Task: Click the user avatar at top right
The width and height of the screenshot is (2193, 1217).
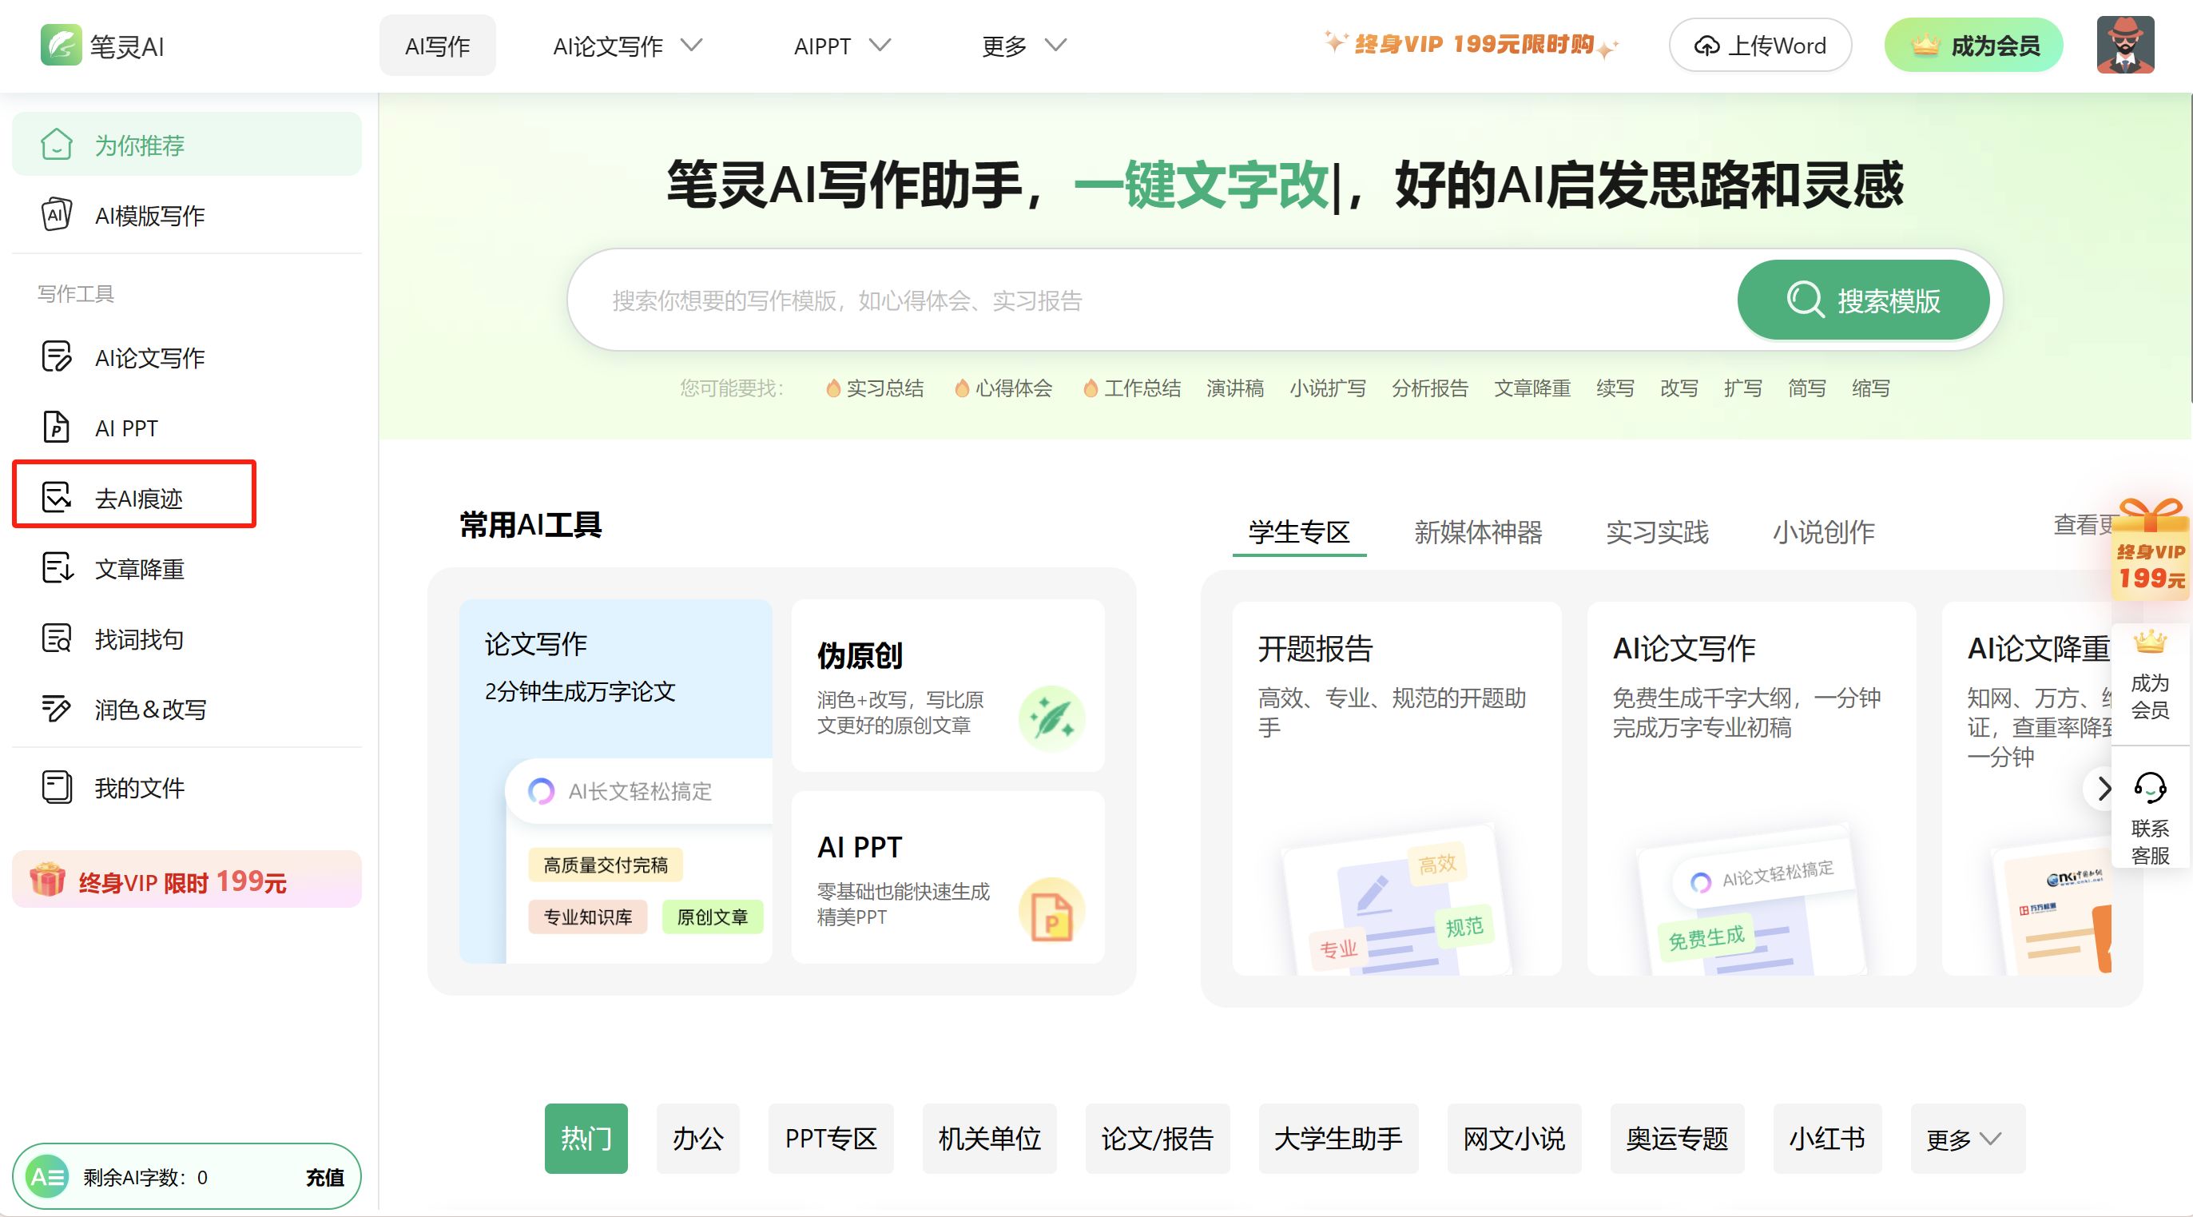Action: (2125, 45)
